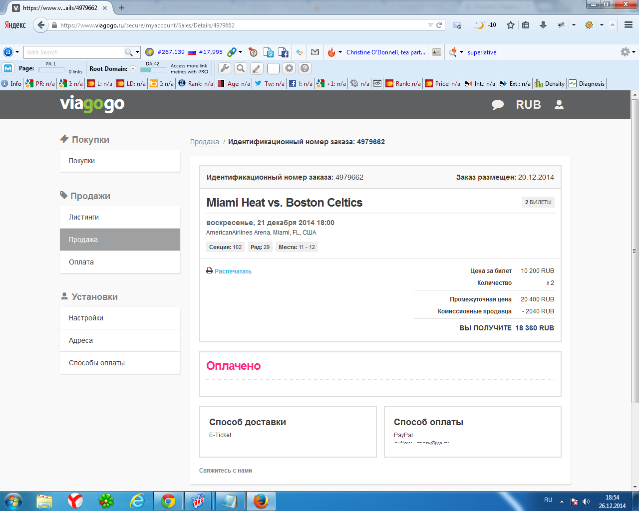Open the chat speech bubble icon

[498, 105]
